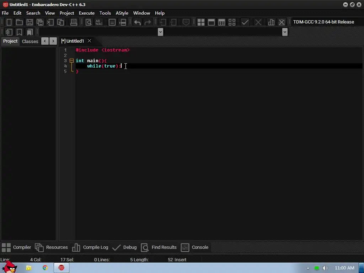Click the Open file folder icon
The width and height of the screenshot is (364, 273).
[x=19, y=22]
